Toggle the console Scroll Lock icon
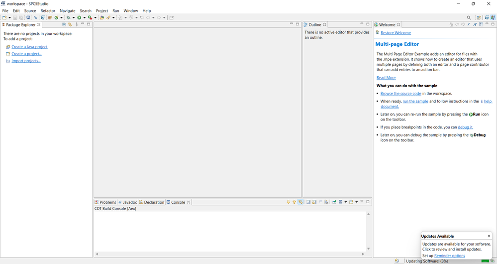The height and width of the screenshot is (264, 497). point(314,202)
